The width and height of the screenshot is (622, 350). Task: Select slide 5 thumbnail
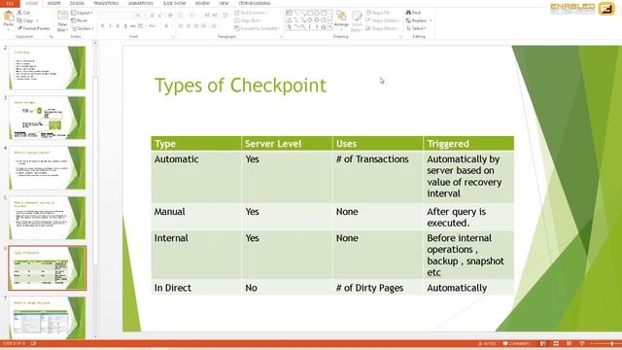tap(48, 218)
